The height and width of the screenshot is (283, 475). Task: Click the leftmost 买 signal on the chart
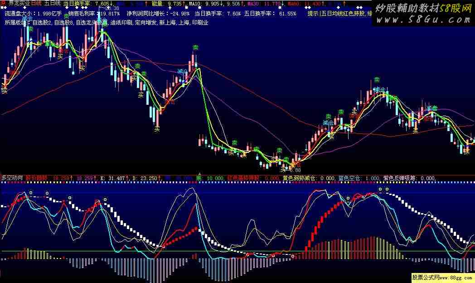point(4,91)
